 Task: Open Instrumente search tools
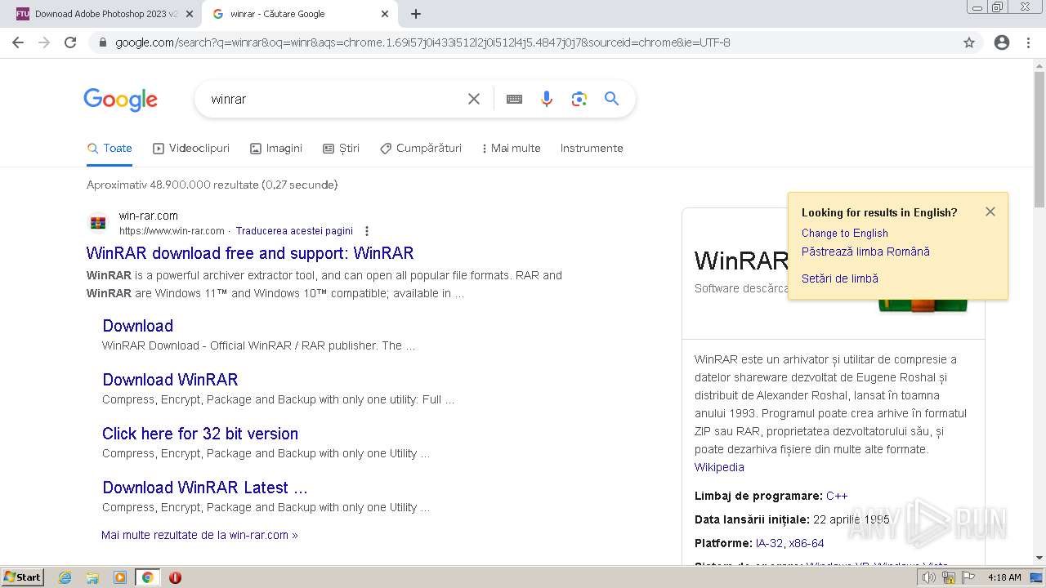[592, 149]
